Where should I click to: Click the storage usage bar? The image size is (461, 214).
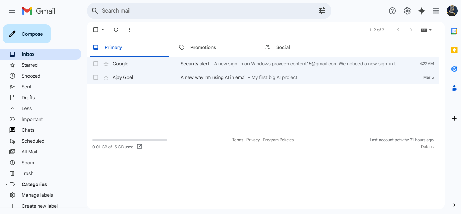tap(129, 140)
